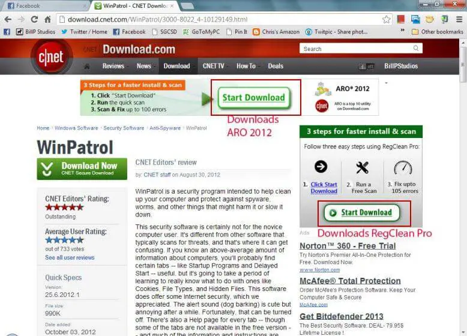Click the address bar URL field
467x336 pixels.
coord(223,20)
